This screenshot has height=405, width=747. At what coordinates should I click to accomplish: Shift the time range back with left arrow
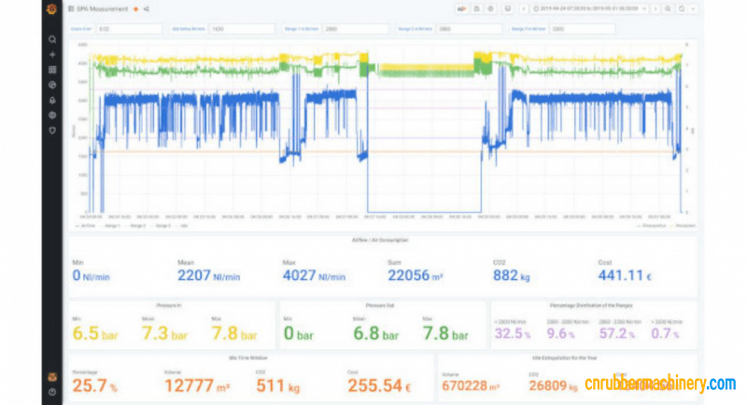coord(523,9)
